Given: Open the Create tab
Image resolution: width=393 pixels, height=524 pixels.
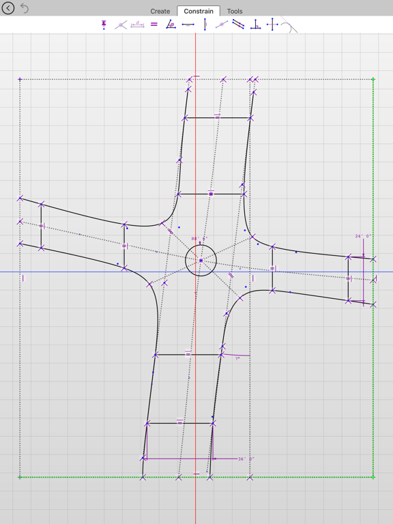Looking at the screenshot, I should pos(160,12).
